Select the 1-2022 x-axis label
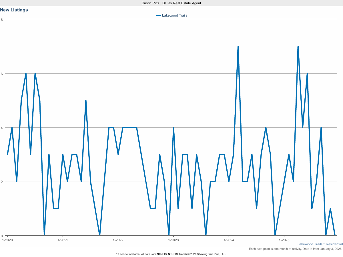343x257 pixels. coord(118,240)
